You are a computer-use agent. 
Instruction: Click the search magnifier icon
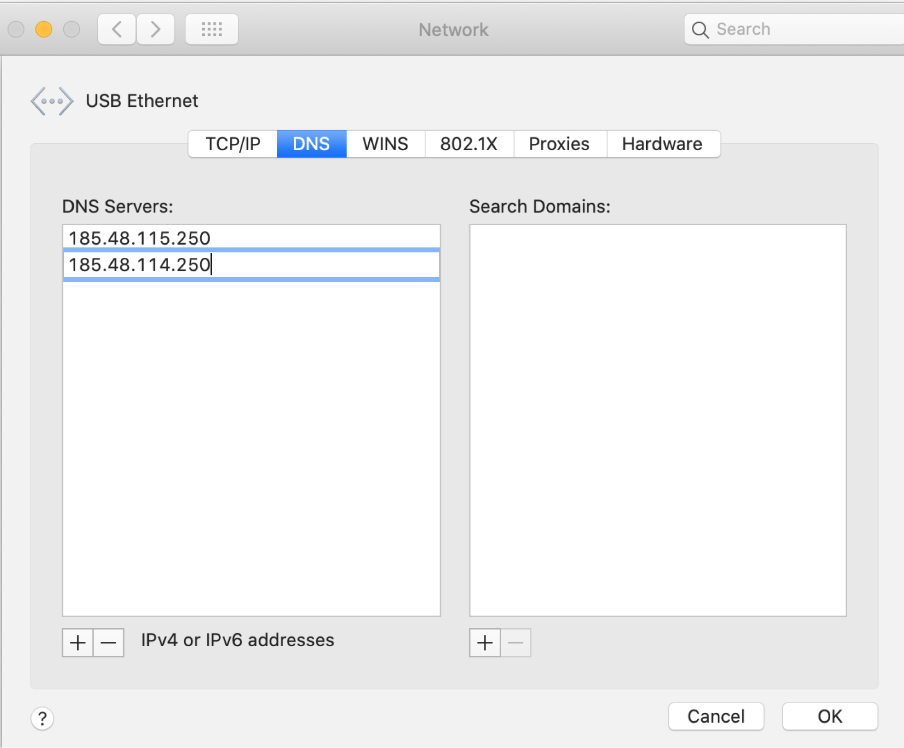700,30
